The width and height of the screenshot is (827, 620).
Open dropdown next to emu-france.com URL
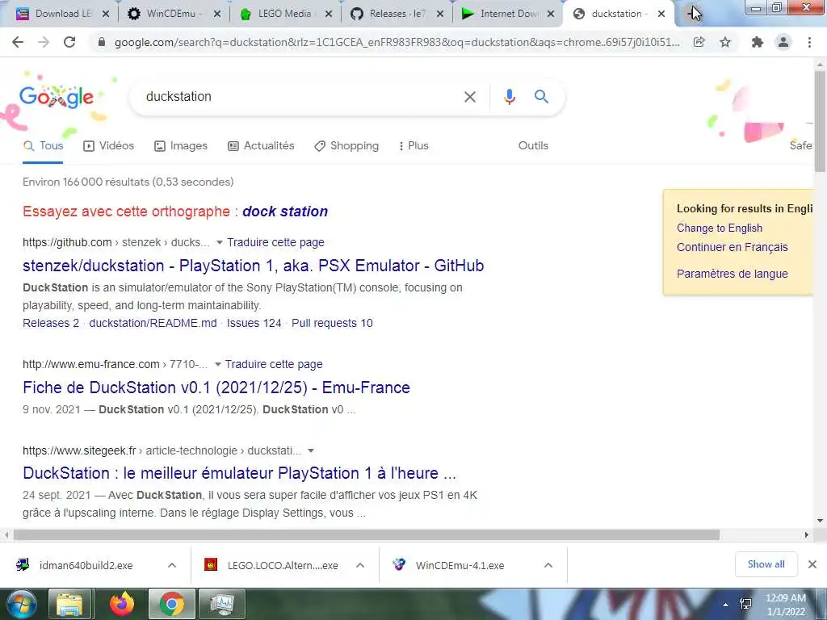click(217, 364)
